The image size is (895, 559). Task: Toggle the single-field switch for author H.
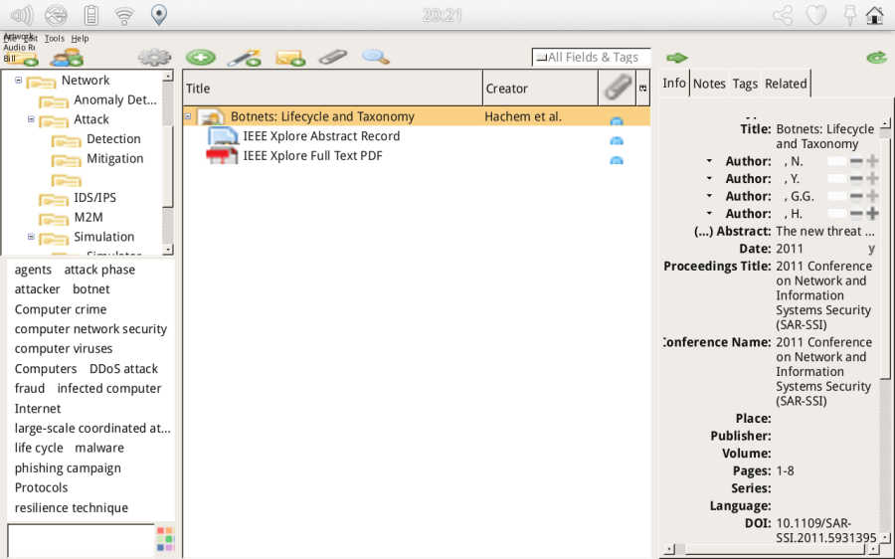tap(838, 214)
